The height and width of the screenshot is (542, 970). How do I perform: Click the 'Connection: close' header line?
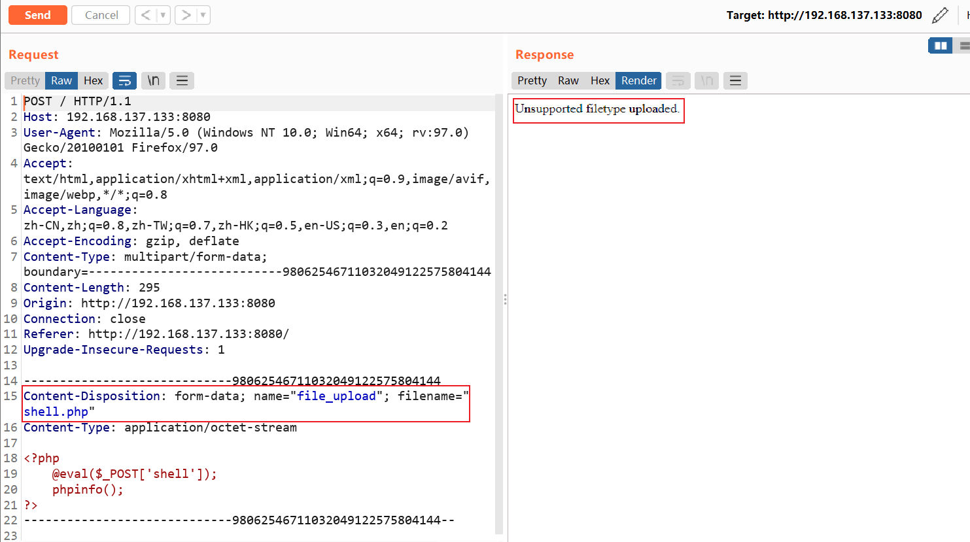(84, 319)
